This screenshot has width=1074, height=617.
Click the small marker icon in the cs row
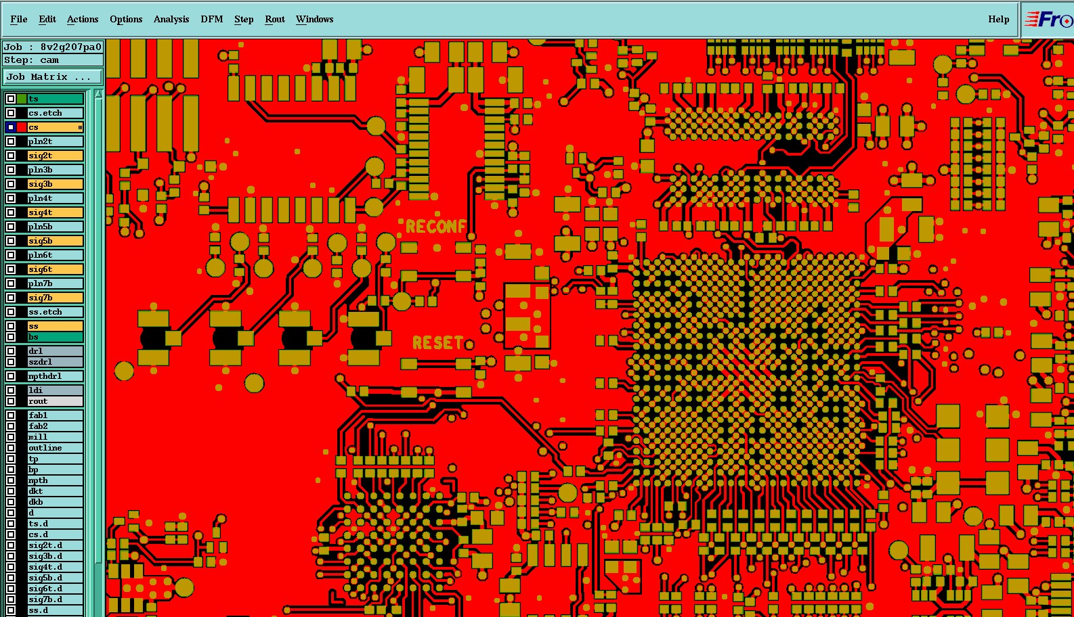pyautogui.click(x=80, y=127)
